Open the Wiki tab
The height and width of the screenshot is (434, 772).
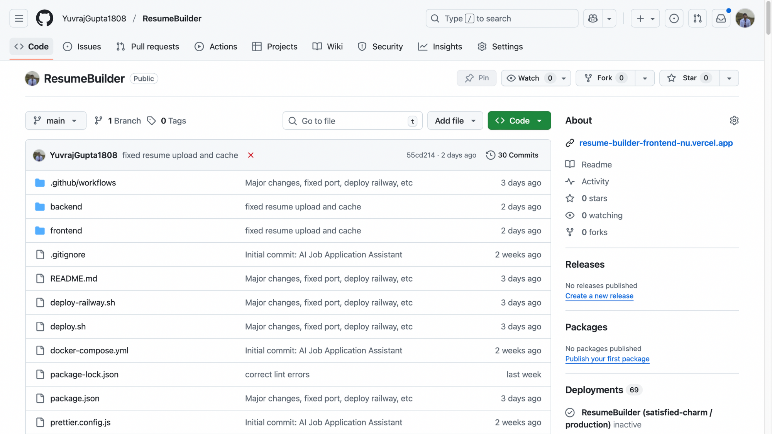point(327,47)
